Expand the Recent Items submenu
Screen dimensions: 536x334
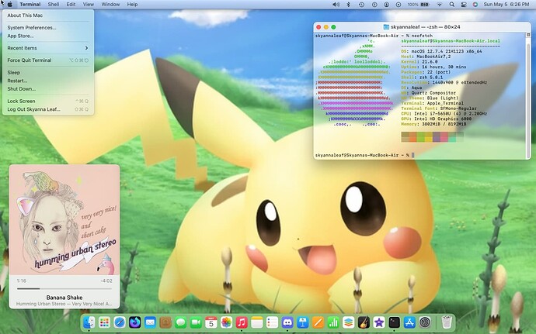coord(48,48)
